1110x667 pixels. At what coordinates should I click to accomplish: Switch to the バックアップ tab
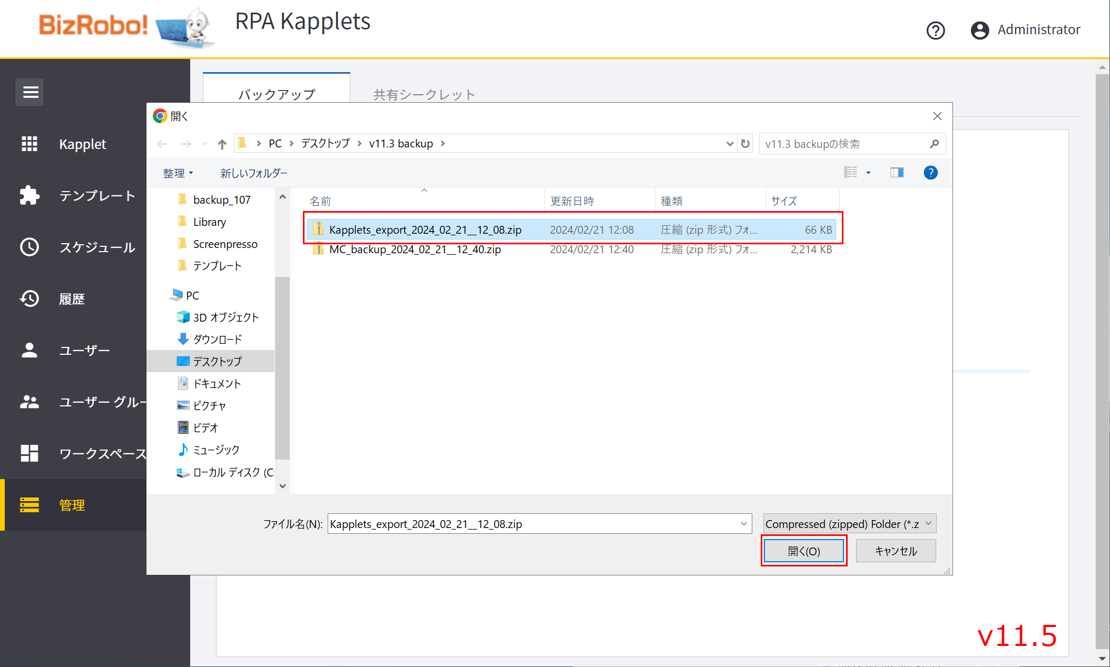click(277, 94)
